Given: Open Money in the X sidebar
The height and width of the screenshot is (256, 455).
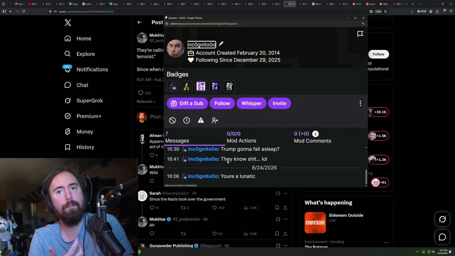Looking at the screenshot, I should click(x=79, y=132).
